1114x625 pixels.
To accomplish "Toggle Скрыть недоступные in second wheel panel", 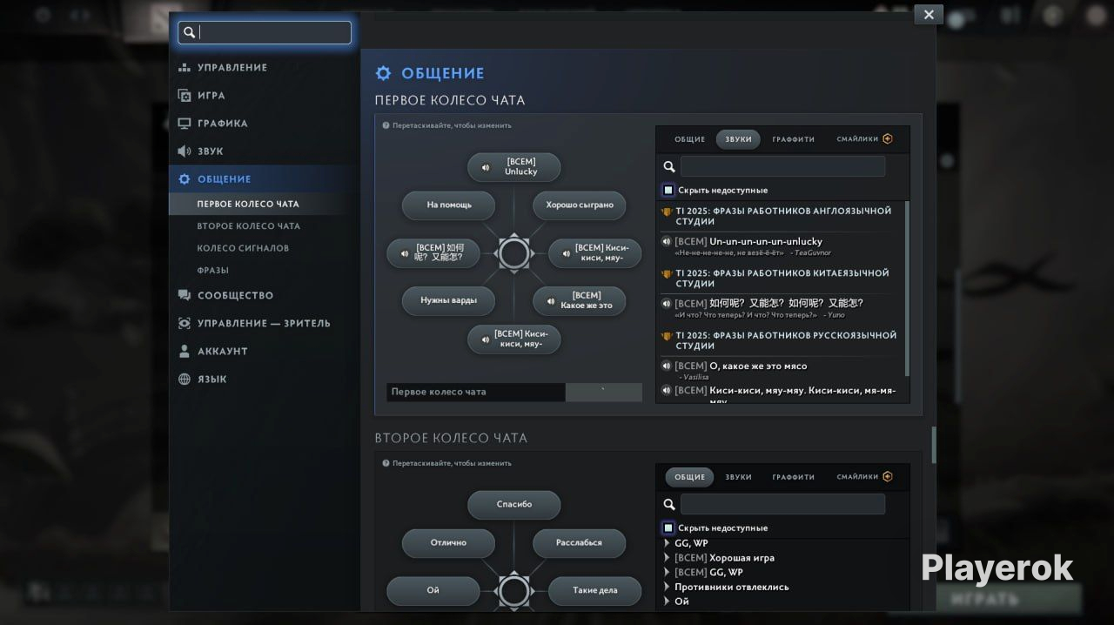I will coord(668,528).
